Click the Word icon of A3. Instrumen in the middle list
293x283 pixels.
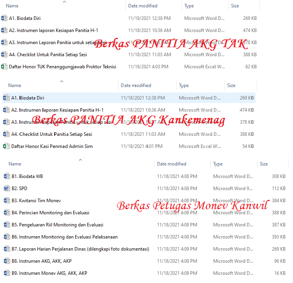point(6,122)
